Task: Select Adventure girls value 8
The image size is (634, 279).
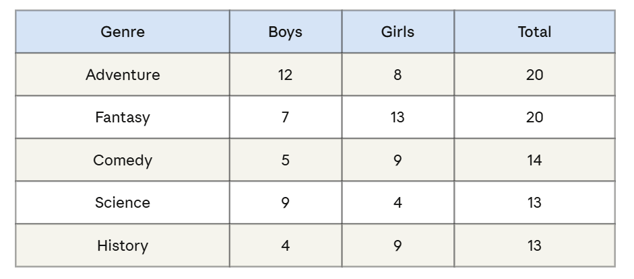Action: (x=398, y=75)
